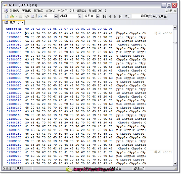Minimize the inner document window

pyautogui.click(x=167, y=11)
